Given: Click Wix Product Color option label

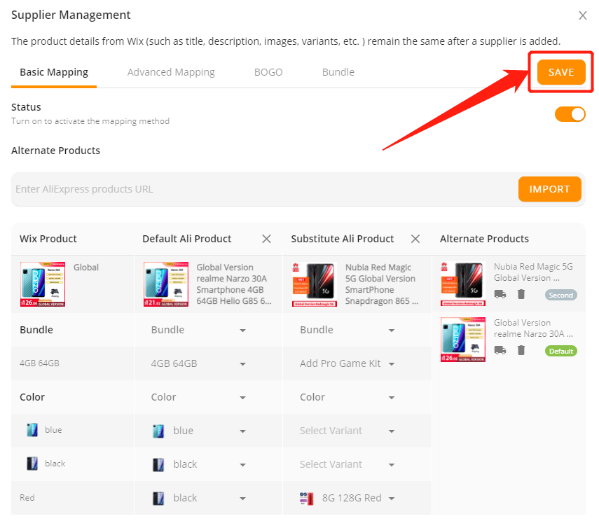Looking at the screenshot, I should [x=32, y=397].
